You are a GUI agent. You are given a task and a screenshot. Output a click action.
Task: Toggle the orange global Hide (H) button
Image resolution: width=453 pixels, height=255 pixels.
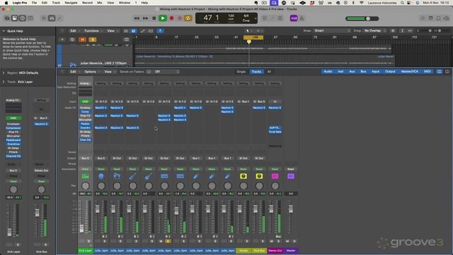pos(83,40)
